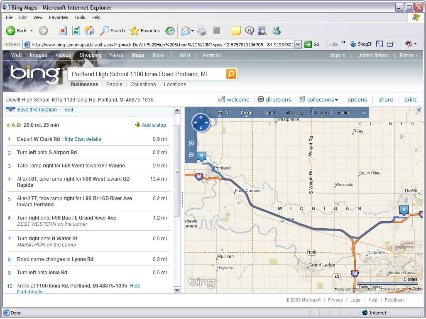
Task: Click the Messenger people icon
Action: pos(276,31)
